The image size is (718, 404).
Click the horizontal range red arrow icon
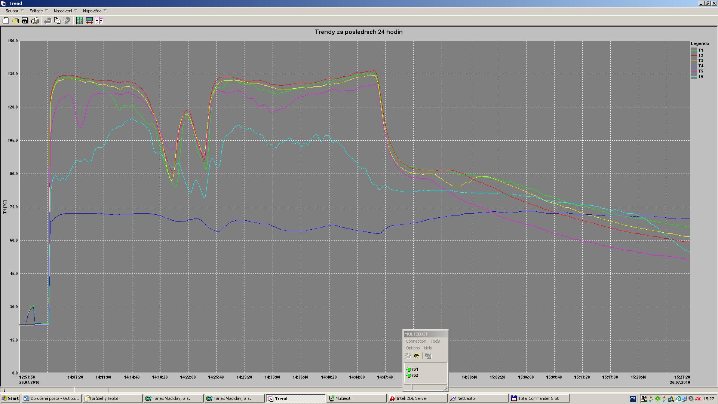point(89,21)
